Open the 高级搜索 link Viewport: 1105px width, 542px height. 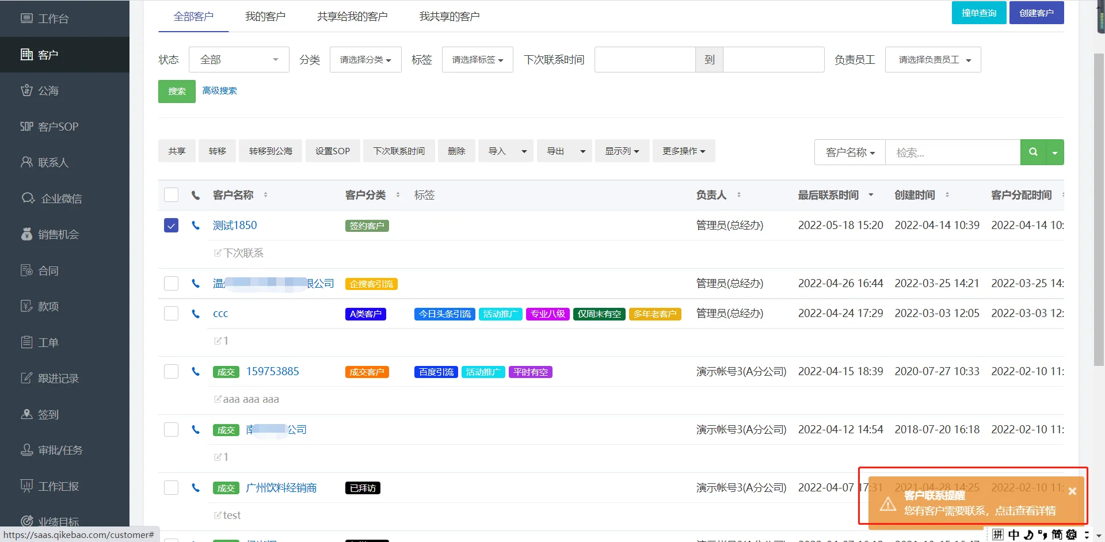(x=219, y=91)
